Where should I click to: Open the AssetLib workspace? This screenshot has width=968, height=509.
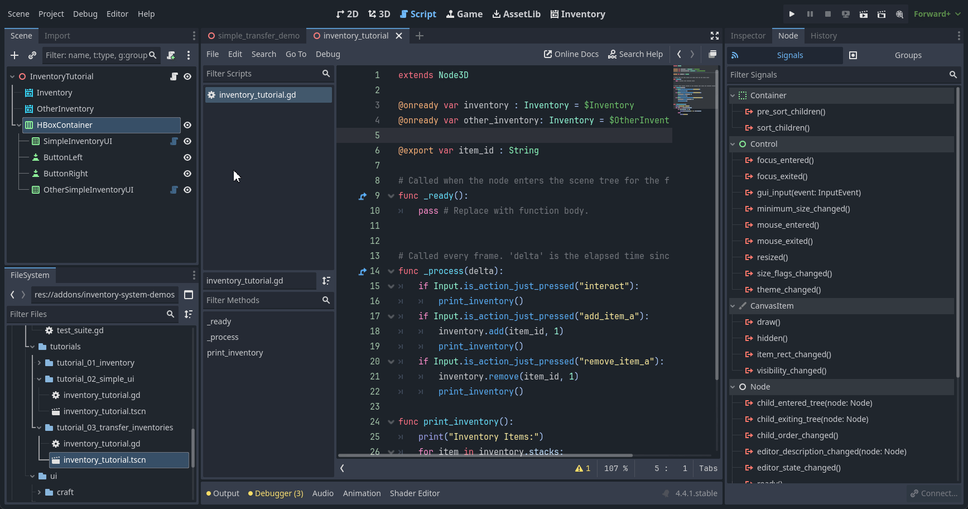click(517, 14)
